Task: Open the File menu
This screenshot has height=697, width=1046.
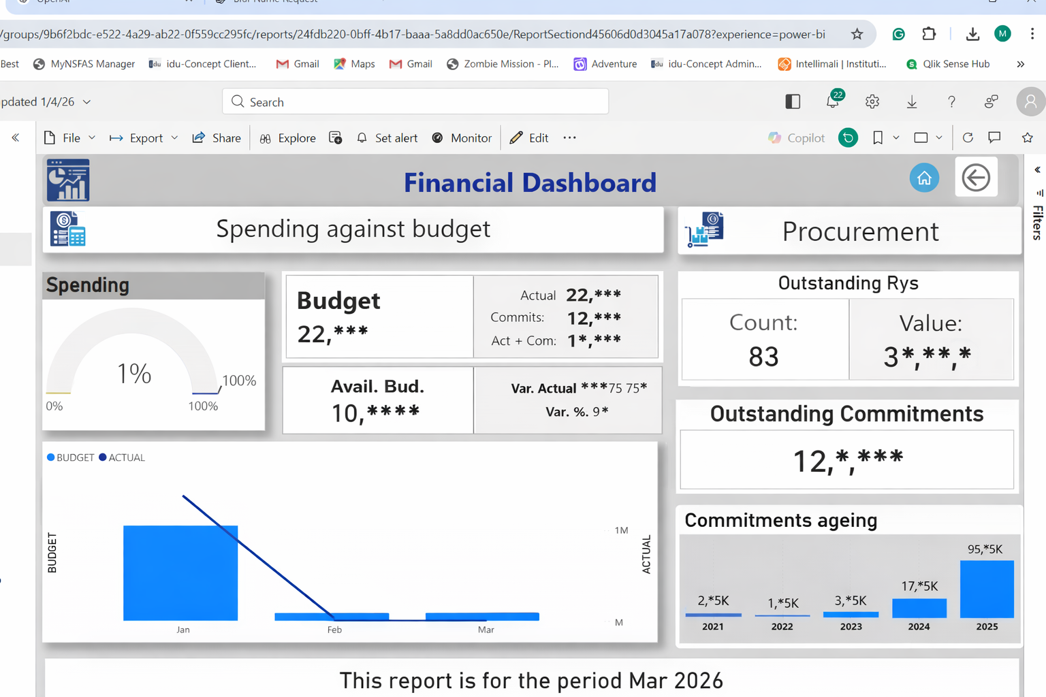Action: coord(68,137)
